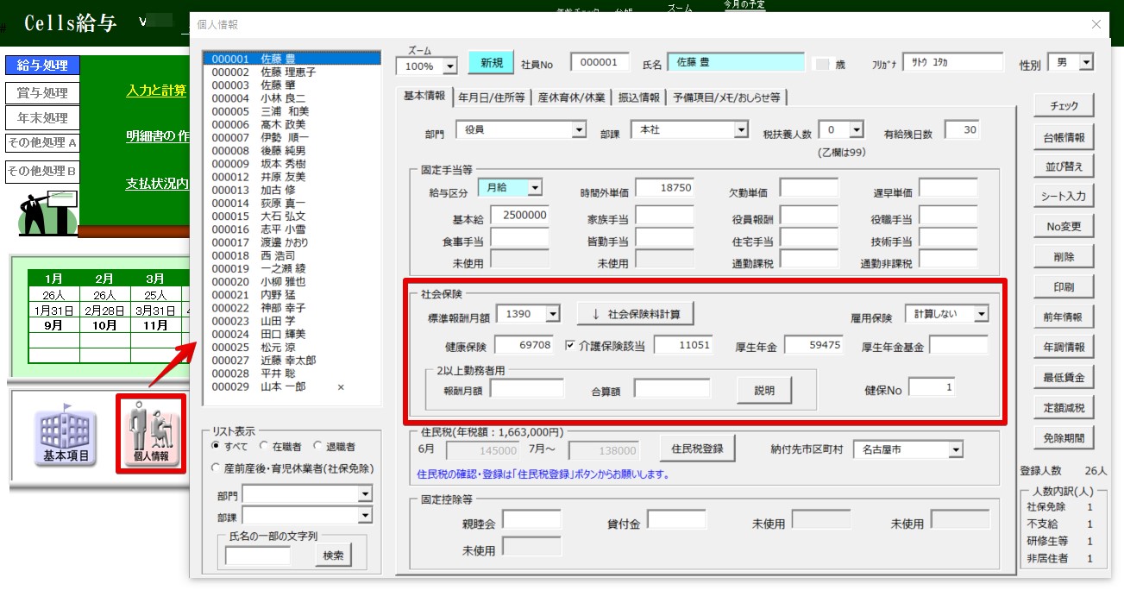Click the 基本給 input field
Viewport: 1124px width, 590px height.
click(x=520, y=215)
